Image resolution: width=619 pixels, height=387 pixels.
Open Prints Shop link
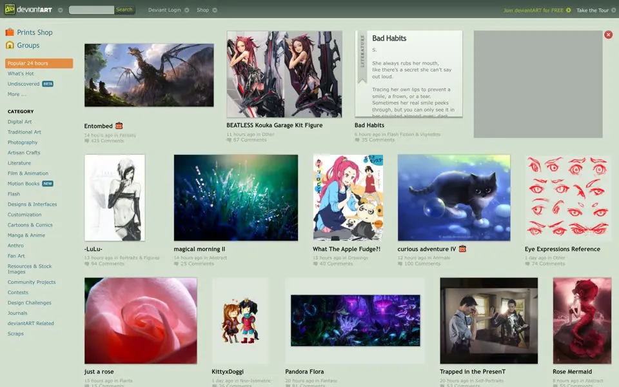(35, 32)
